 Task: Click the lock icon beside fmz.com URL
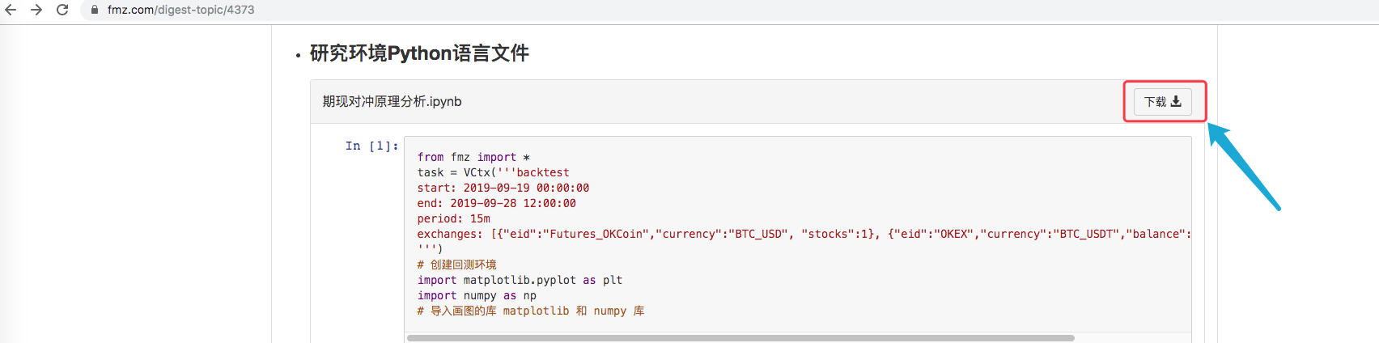click(95, 10)
